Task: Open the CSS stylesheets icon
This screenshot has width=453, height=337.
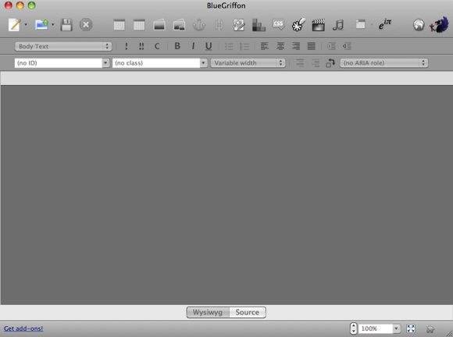Action: pos(279,24)
